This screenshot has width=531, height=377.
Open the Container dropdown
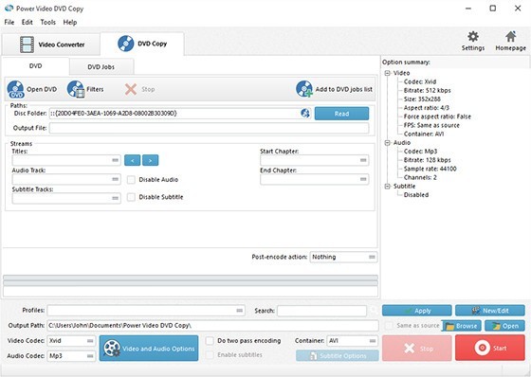(x=352, y=341)
